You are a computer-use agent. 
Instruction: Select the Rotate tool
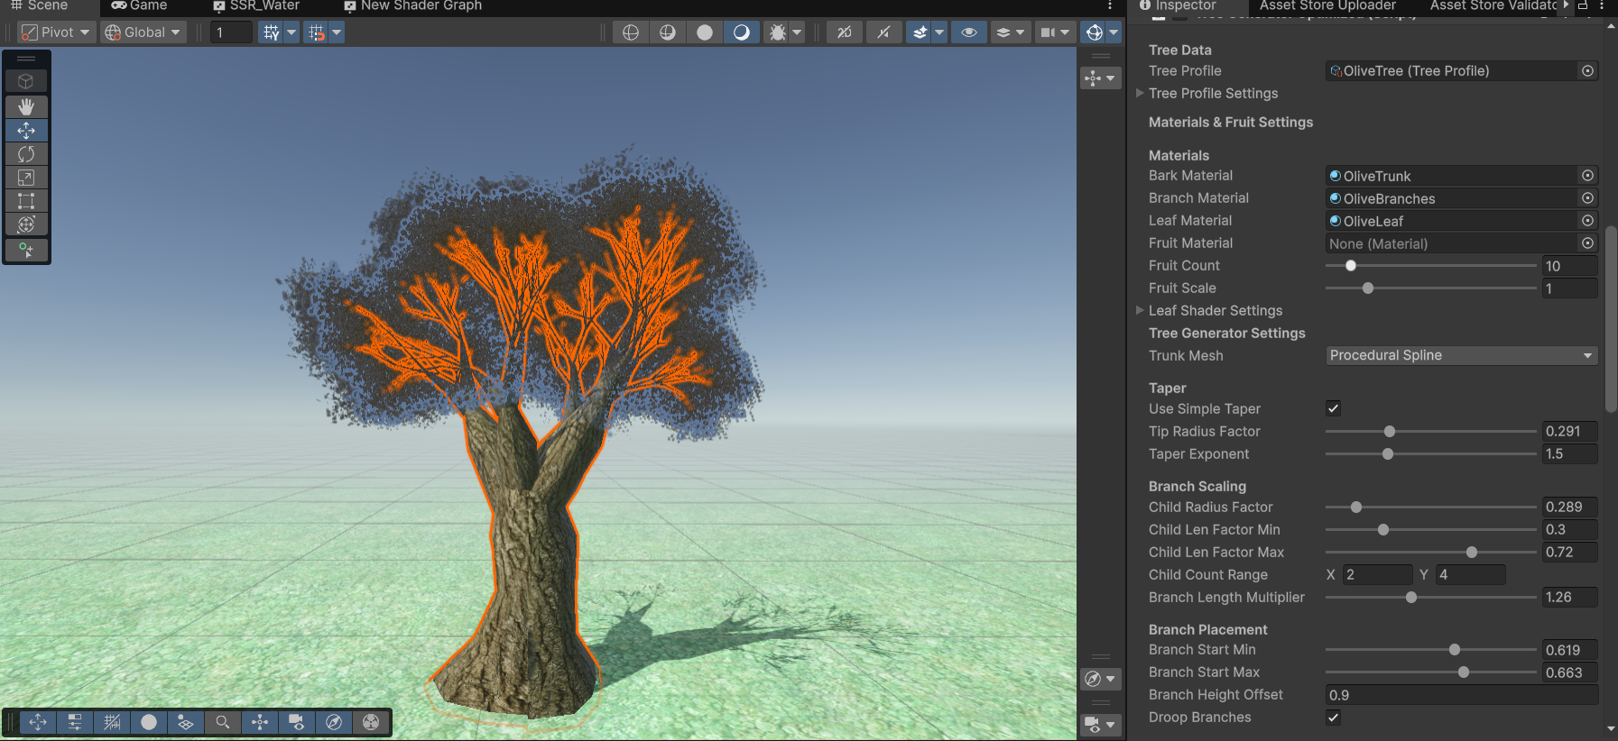[x=26, y=154]
